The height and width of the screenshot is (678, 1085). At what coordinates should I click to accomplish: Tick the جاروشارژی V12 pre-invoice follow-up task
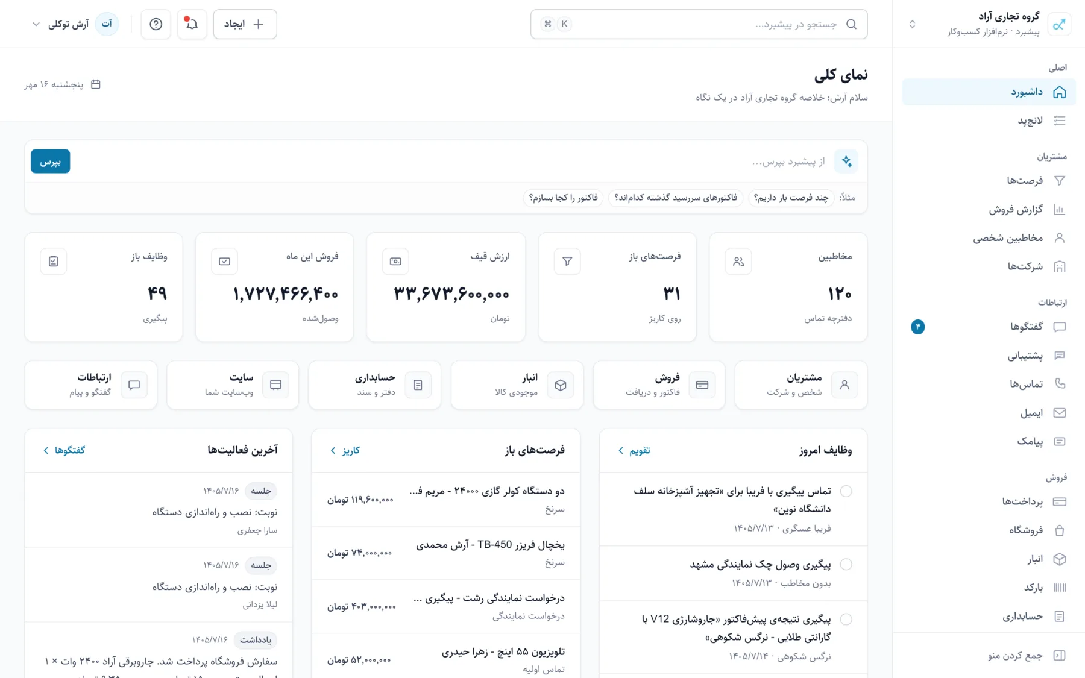[x=846, y=620]
